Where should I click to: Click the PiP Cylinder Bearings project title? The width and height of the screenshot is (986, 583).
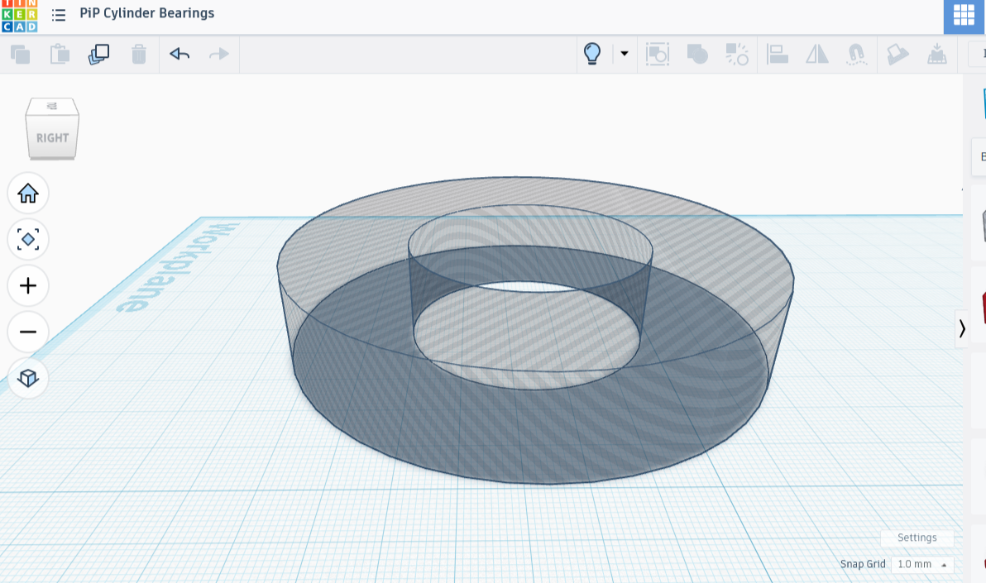coord(146,13)
